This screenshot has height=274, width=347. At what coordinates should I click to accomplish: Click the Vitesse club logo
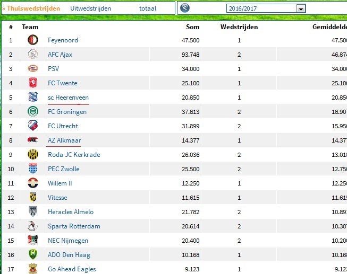33,198
